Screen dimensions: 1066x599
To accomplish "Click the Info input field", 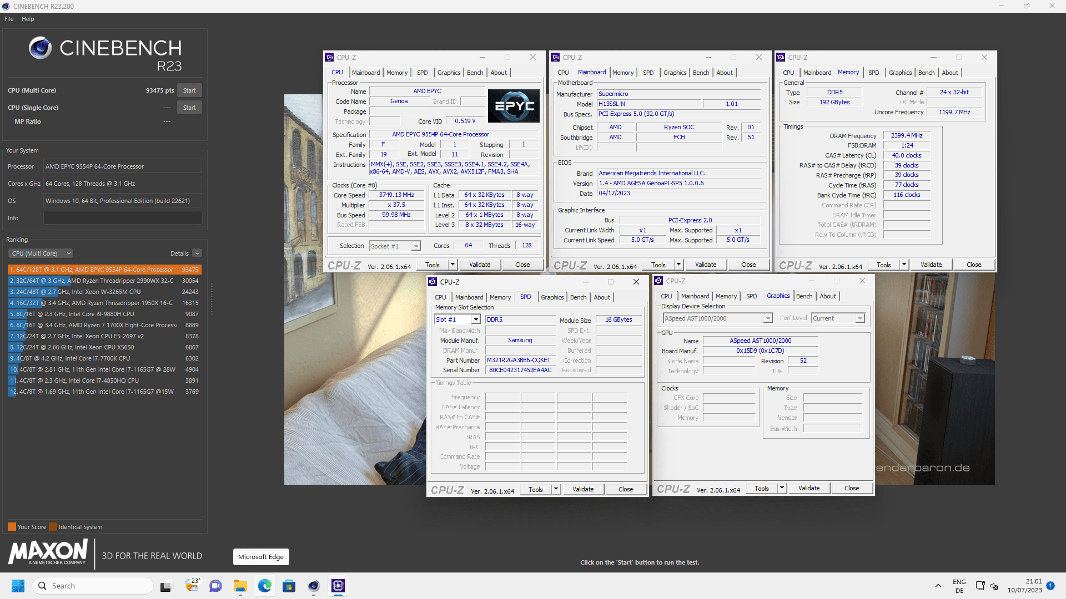I will 123,218.
